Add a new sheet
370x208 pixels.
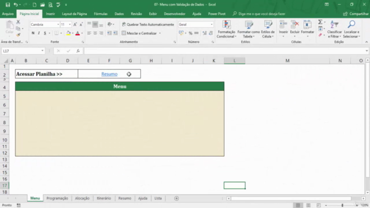[x=176, y=198]
